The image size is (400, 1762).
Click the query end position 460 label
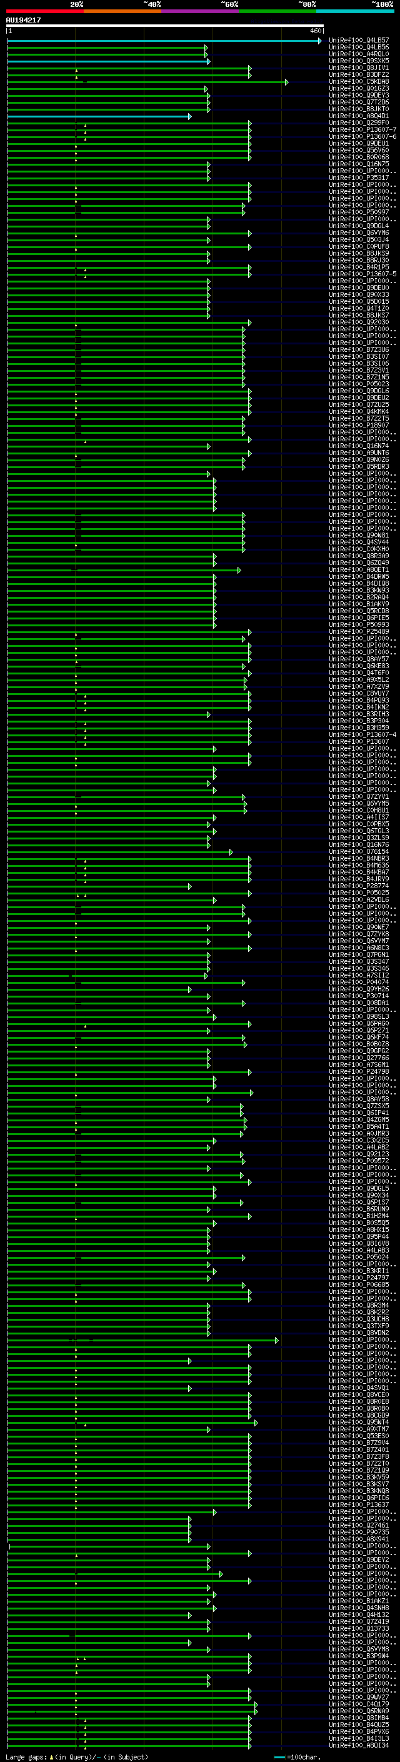(x=316, y=31)
